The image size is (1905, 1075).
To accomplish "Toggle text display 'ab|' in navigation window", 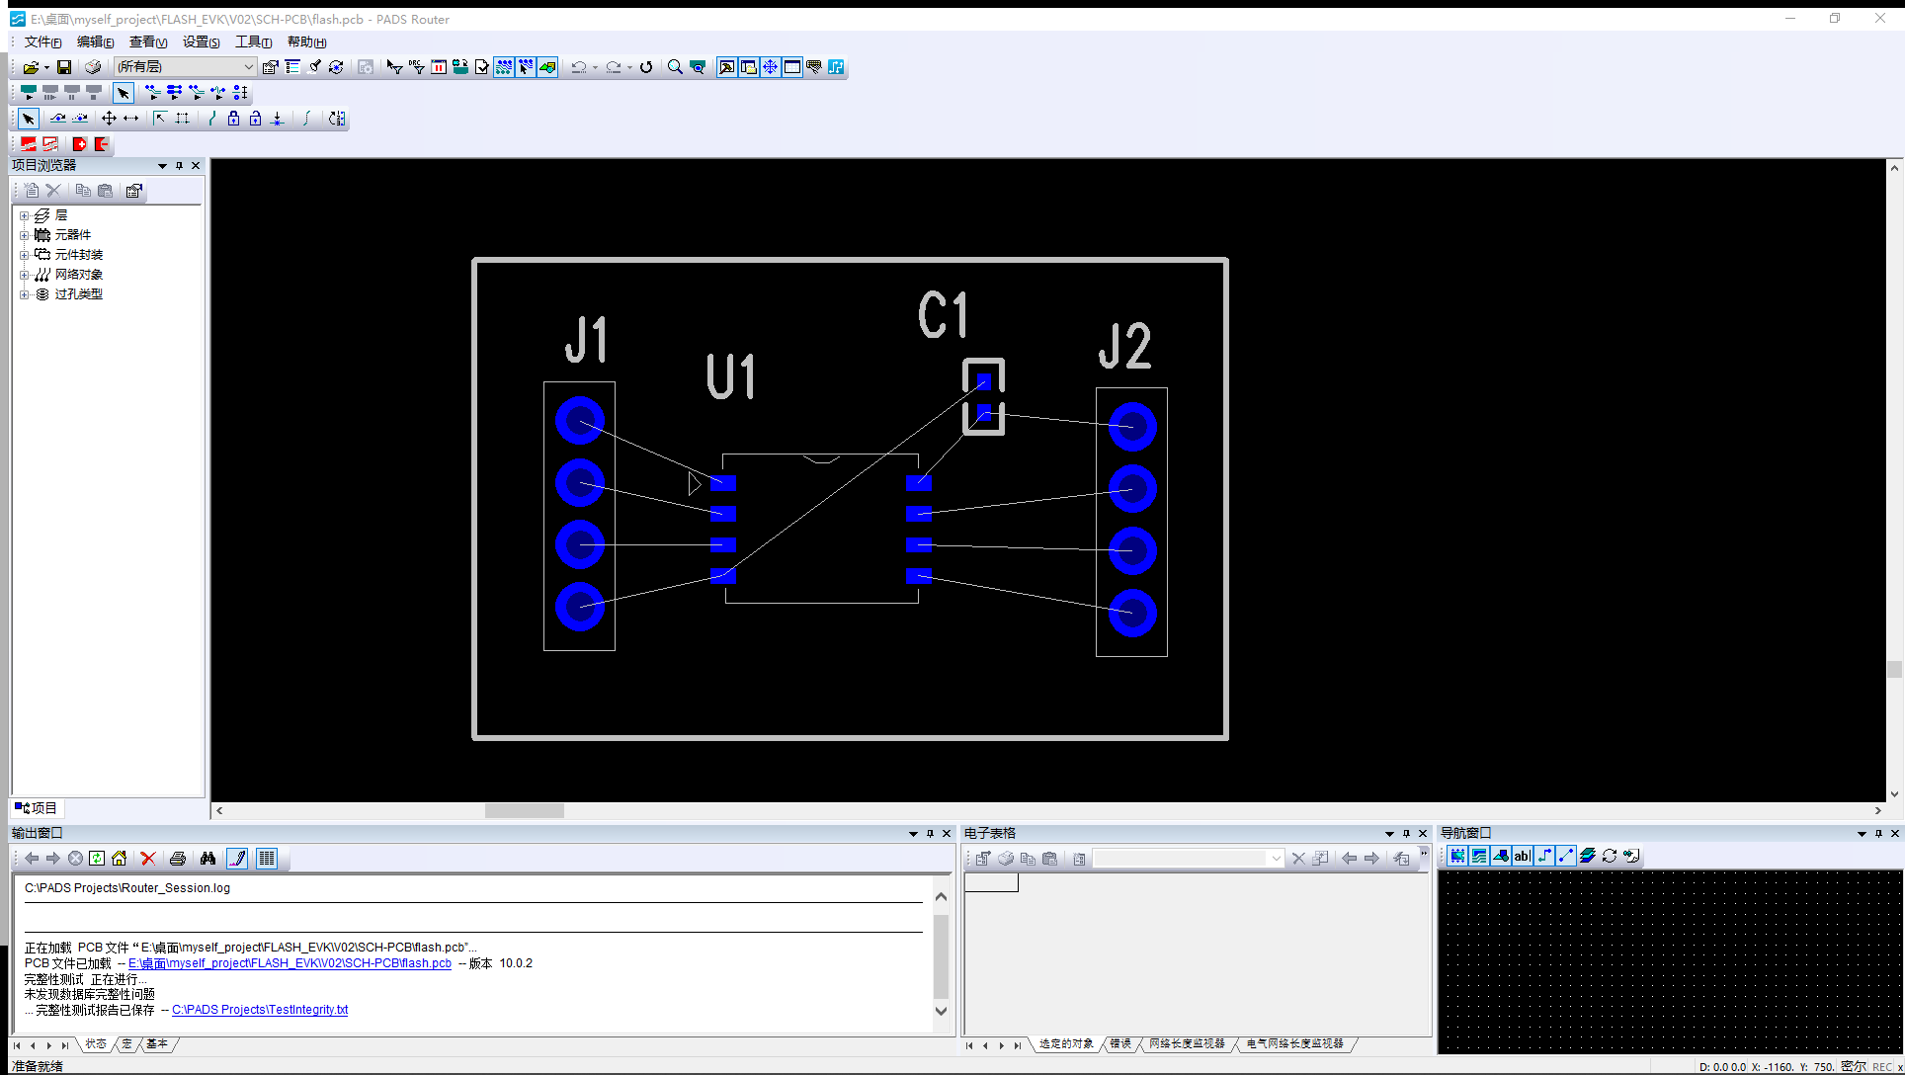I will [1522, 857].
